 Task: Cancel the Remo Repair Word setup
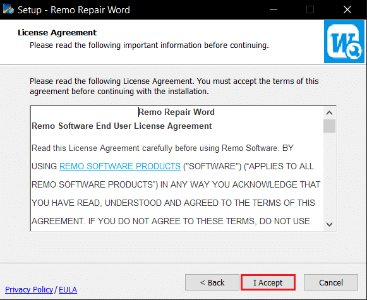click(x=331, y=282)
